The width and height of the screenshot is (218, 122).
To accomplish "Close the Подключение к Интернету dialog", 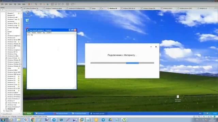I will pyautogui.click(x=156, y=47).
